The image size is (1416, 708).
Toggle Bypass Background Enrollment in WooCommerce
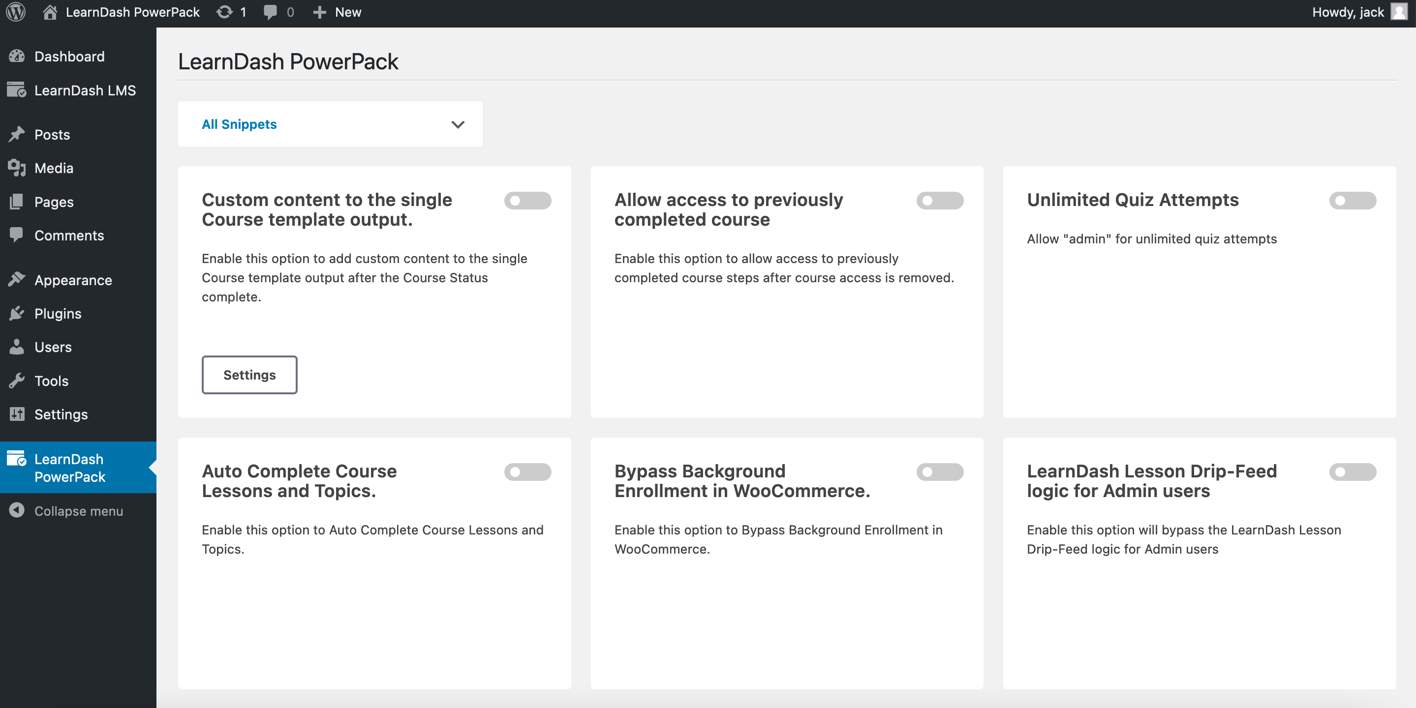(x=939, y=472)
